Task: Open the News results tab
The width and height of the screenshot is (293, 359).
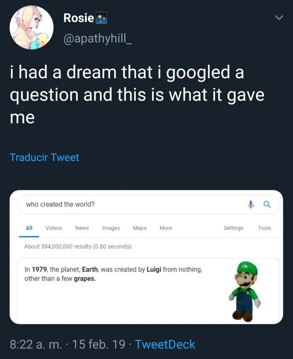Action: (82, 228)
